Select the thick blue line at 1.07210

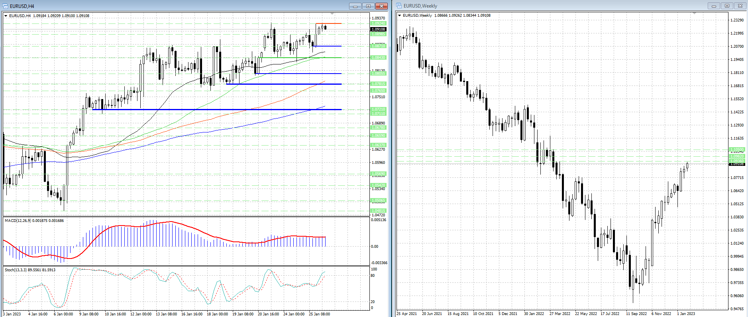coord(199,109)
